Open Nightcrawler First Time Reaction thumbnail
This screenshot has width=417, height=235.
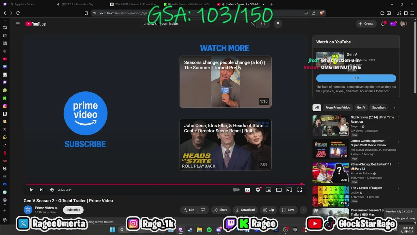pos(330,126)
